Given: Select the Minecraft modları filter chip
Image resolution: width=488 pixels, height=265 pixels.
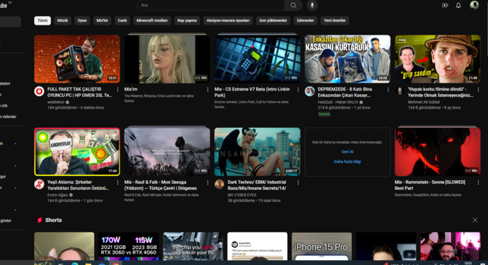Looking at the screenshot, I should 152,20.
